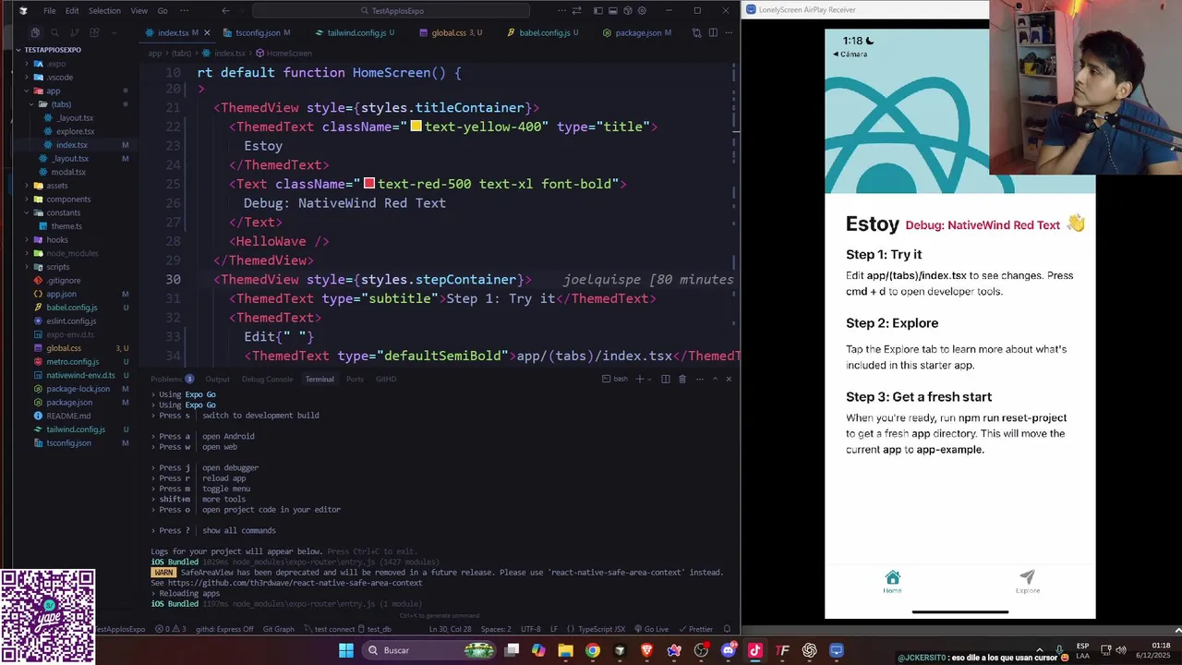Open the View menu

[139, 10]
